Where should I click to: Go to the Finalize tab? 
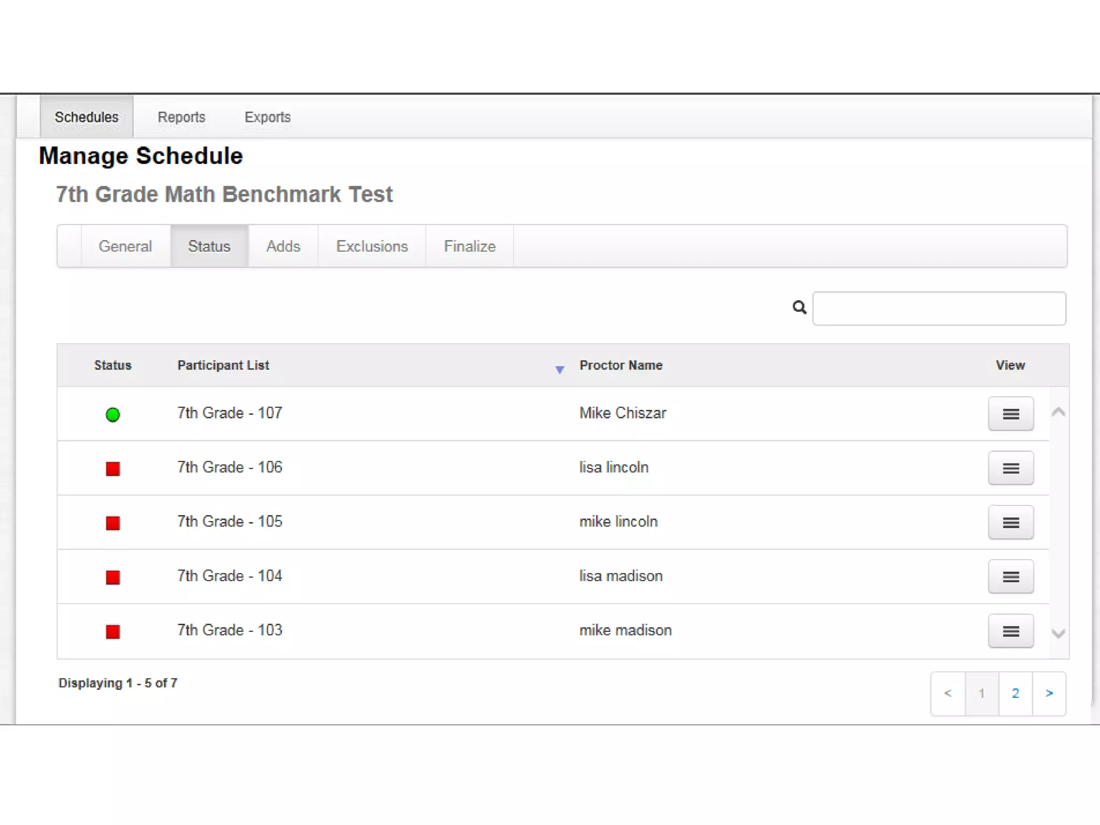pos(469,247)
